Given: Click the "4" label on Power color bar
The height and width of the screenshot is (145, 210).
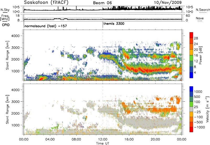Looking at the screenshot, I should coord(195,72).
